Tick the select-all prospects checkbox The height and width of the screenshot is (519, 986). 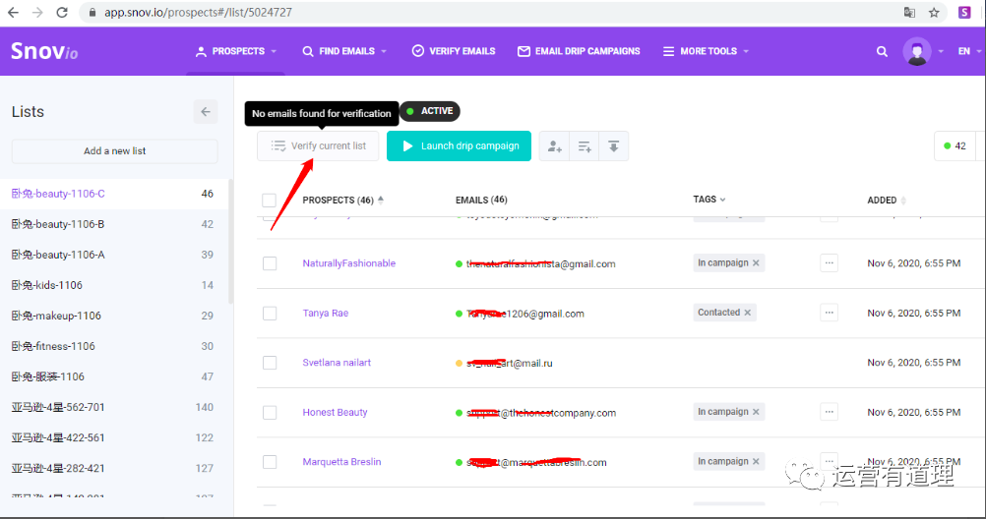tap(270, 201)
